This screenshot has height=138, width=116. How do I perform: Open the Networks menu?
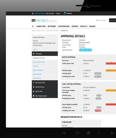(x=52, y=26)
